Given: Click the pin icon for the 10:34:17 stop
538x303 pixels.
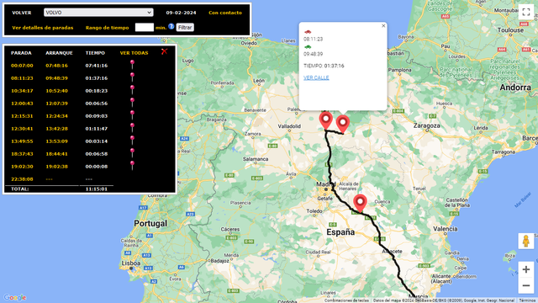Looking at the screenshot, I should pyautogui.click(x=132, y=90).
